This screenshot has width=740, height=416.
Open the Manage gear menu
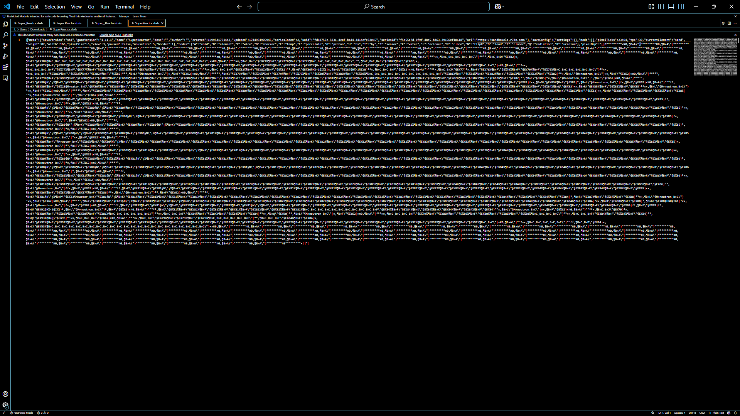click(x=5, y=405)
